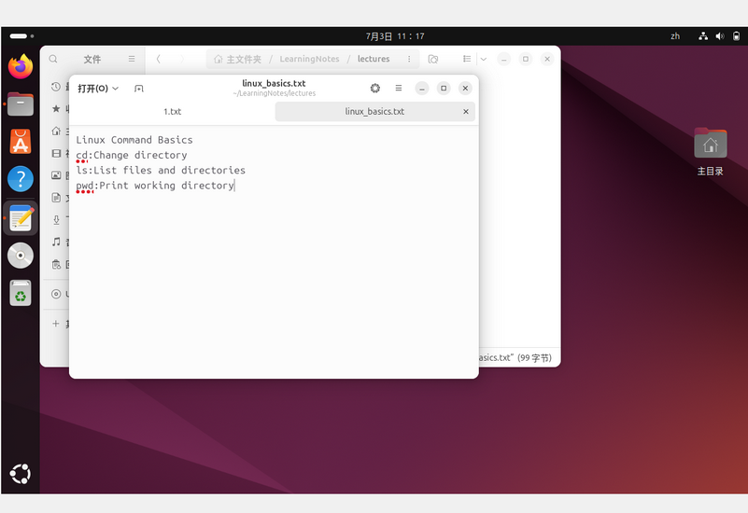748x513 pixels.
Task: Click the new tab icon in editor
Action: pos(139,88)
